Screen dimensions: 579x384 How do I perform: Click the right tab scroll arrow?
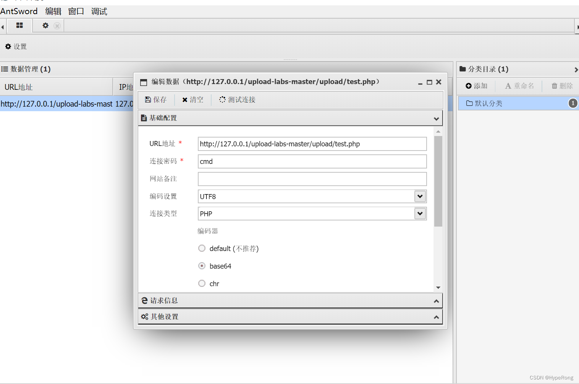[x=577, y=27]
